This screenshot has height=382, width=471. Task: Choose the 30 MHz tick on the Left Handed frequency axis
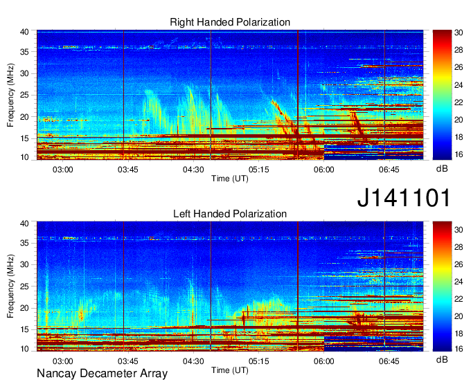[x=24, y=264]
